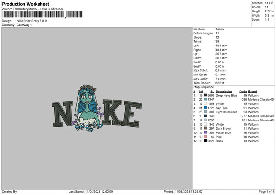Click the Stops value '12'

217,37
